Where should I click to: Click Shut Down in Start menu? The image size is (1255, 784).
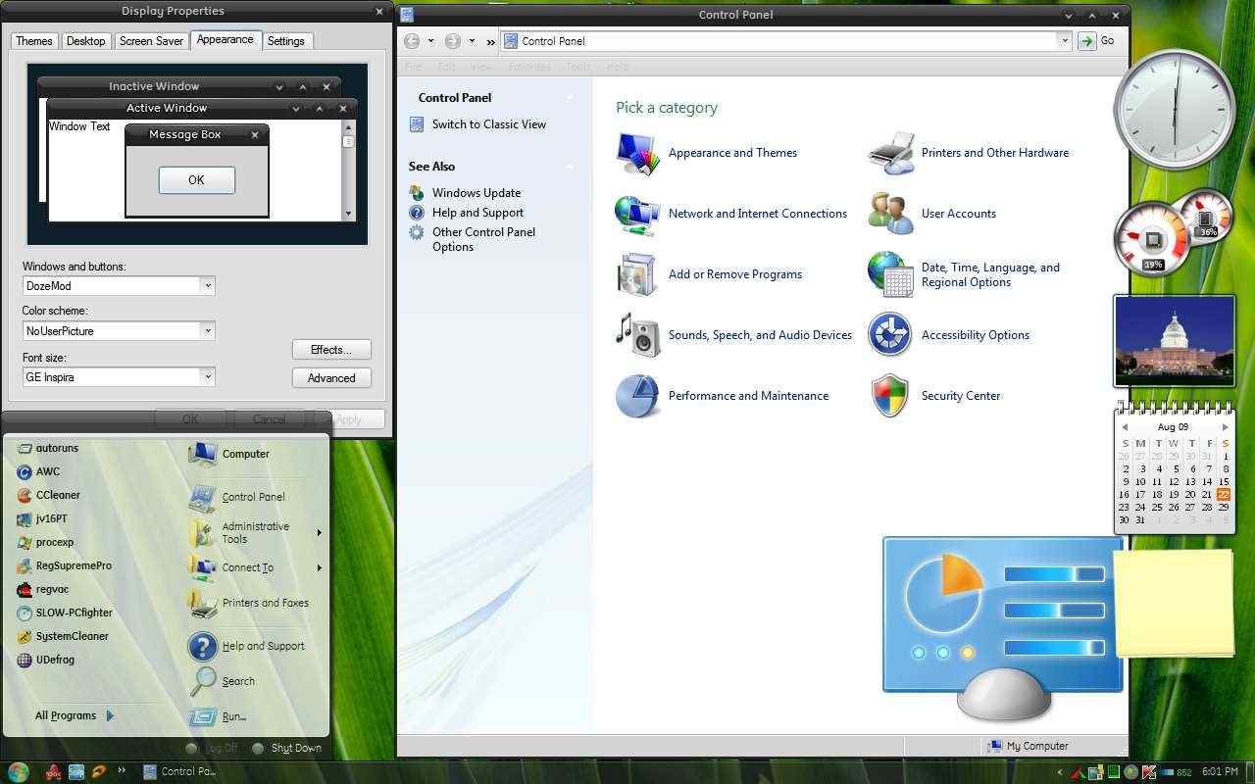(286, 748)
